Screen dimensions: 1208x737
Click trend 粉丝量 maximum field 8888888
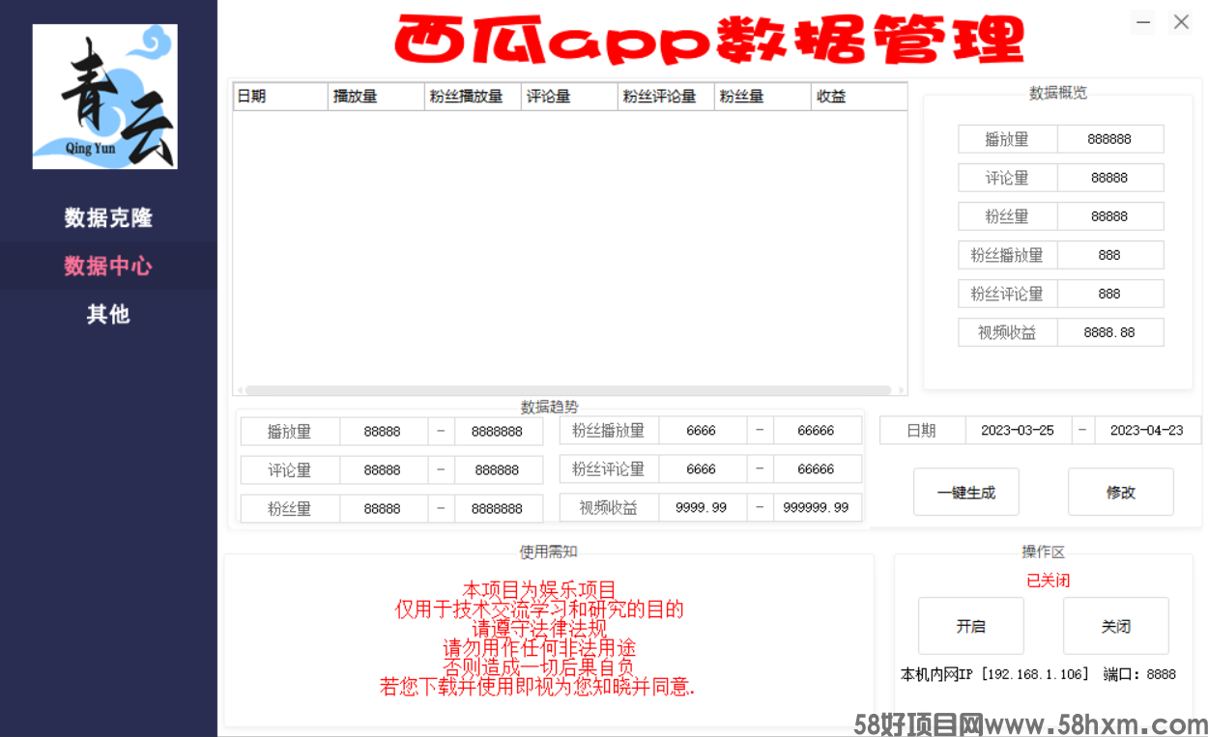point(497,509)
